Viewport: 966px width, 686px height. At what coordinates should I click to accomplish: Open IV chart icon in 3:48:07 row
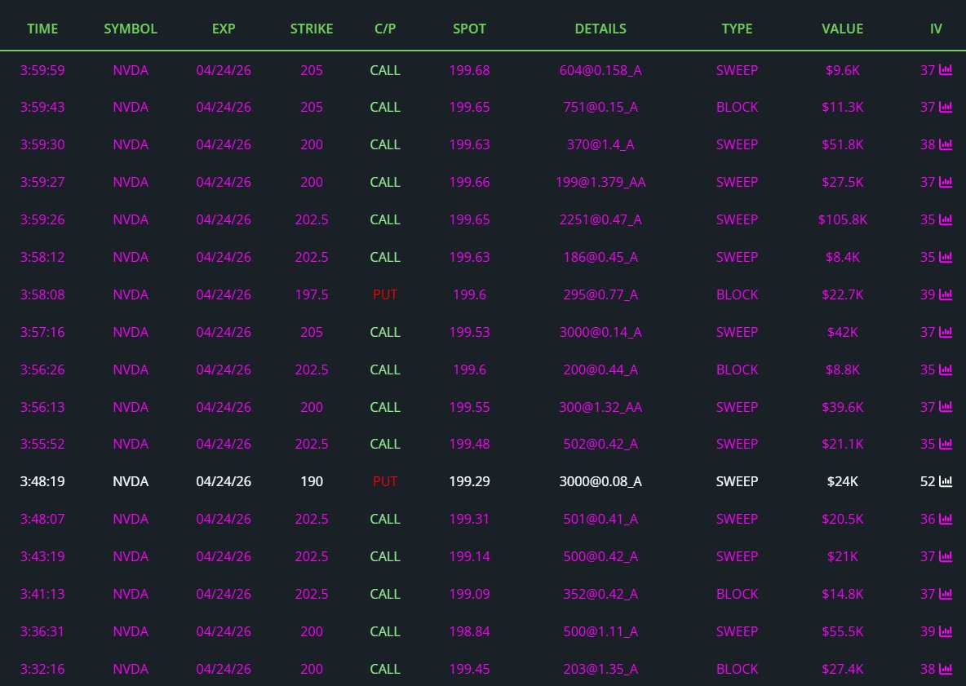click(945, 519)
